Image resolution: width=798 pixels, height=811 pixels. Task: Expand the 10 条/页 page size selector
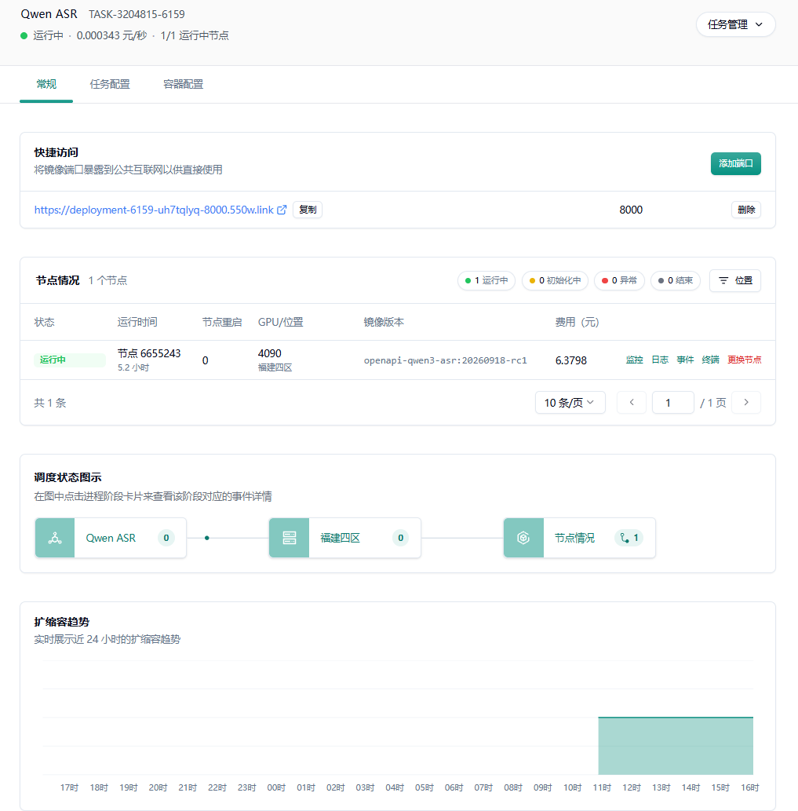(x=570, y=403)
